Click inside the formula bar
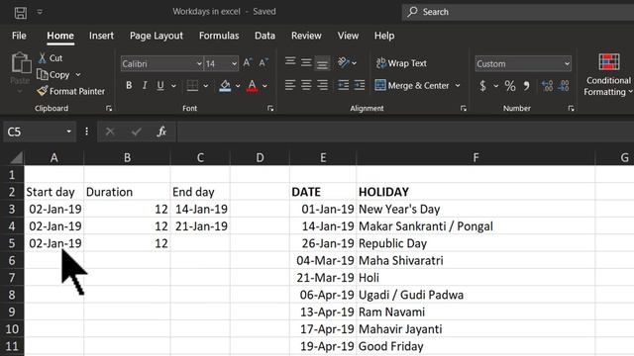 (x=405, y=132)
